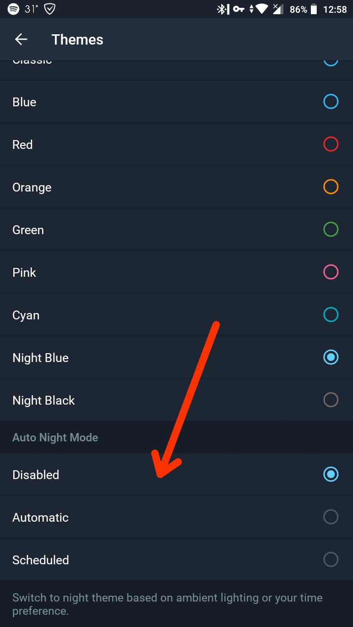Tap the back arrow in the Themes header

click(21, 40)
